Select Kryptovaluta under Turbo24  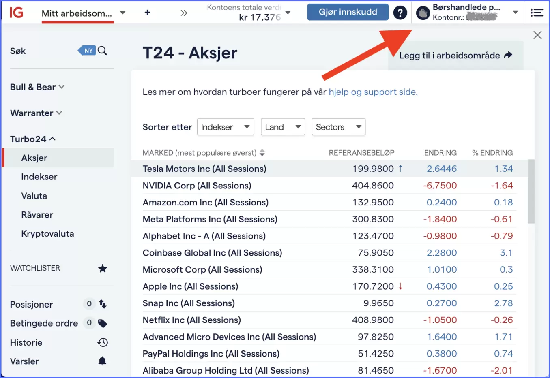[x=47, y=233]
